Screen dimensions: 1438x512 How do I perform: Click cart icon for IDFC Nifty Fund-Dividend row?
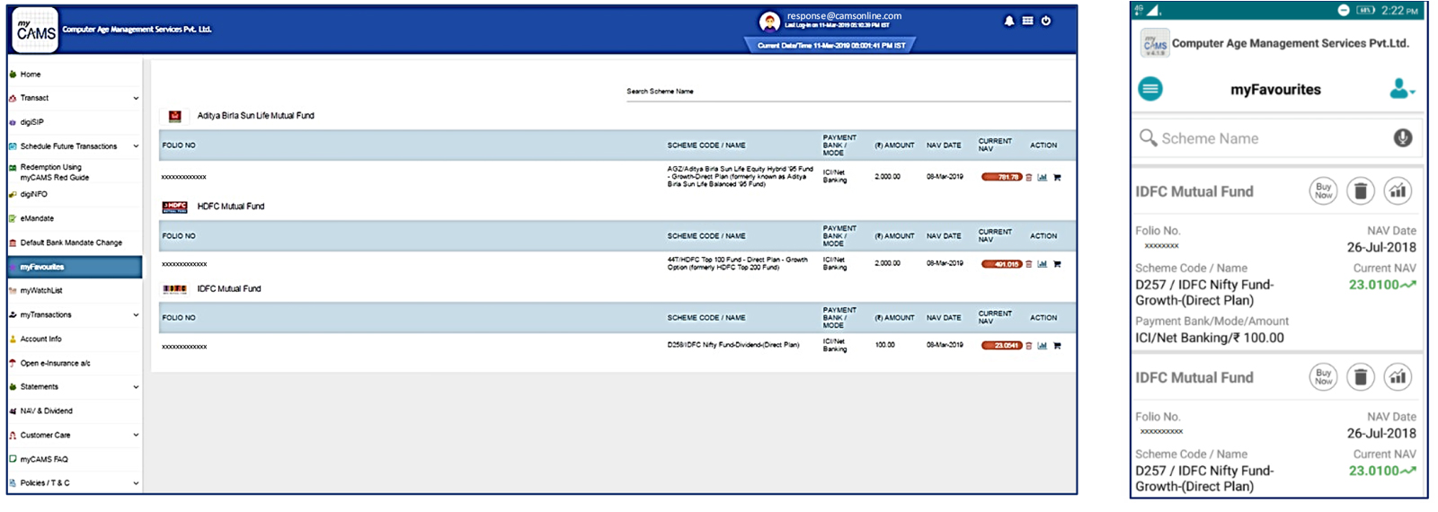[1057, 346]
